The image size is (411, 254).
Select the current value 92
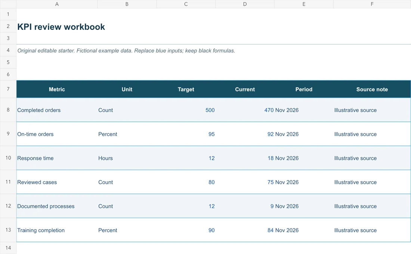click(x=245, y=134)
